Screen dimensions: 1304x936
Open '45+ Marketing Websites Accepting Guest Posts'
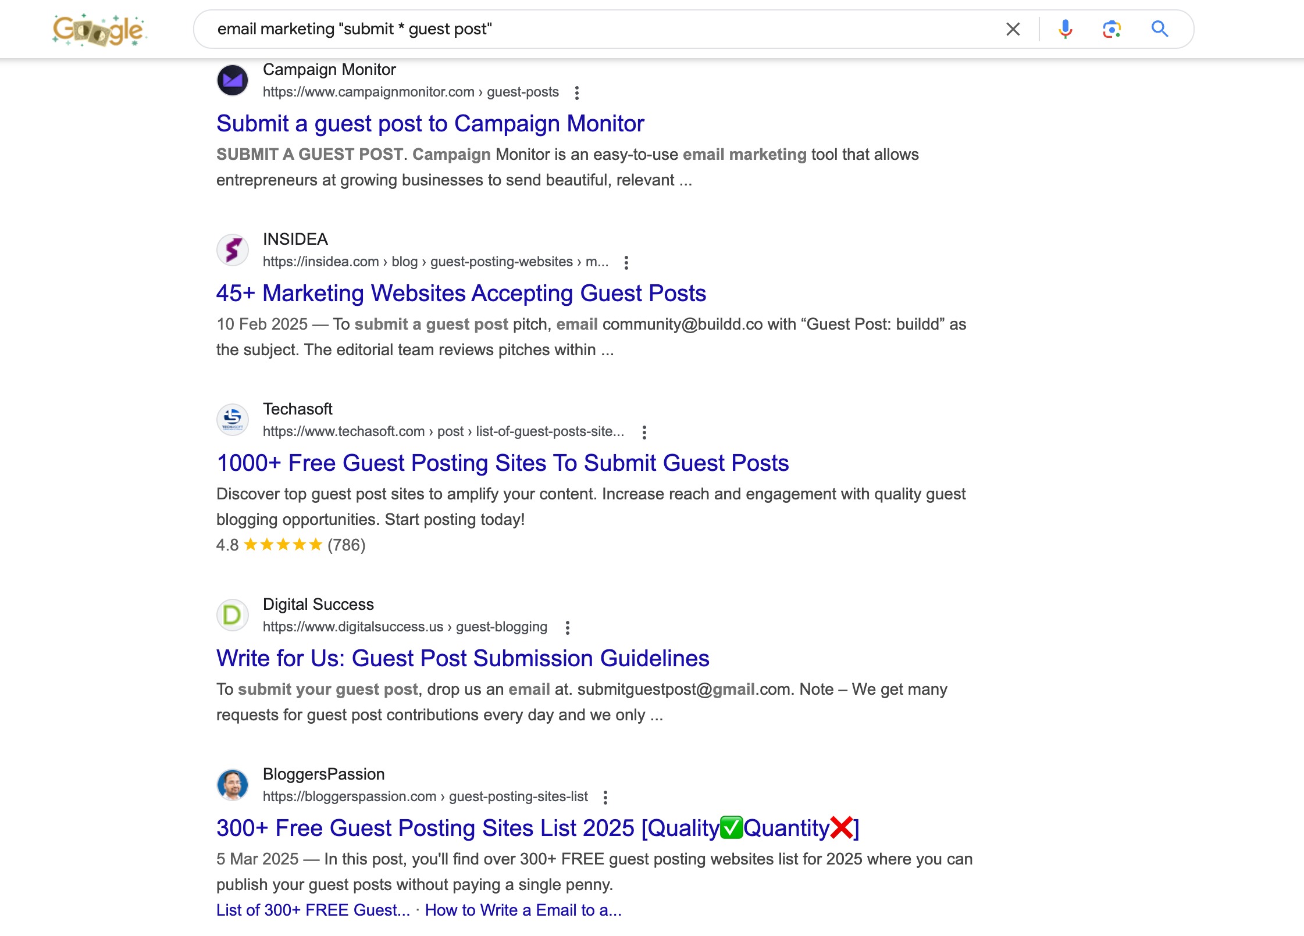461,293
